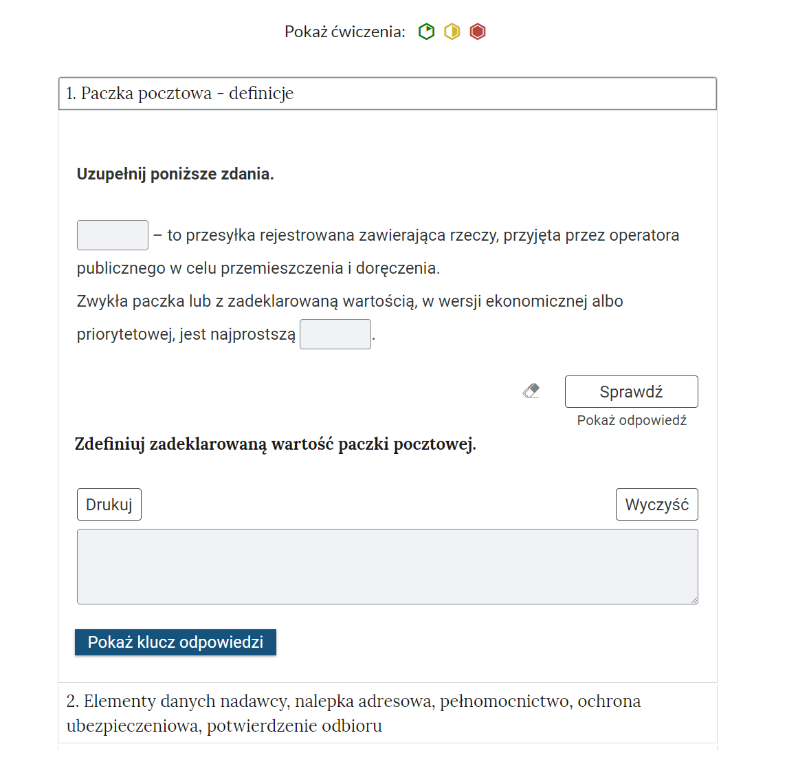The width and height of the screenshot is (787, 775).
Task: Click the Pokaż odpowiedź link
Action: tap(632, 420)
